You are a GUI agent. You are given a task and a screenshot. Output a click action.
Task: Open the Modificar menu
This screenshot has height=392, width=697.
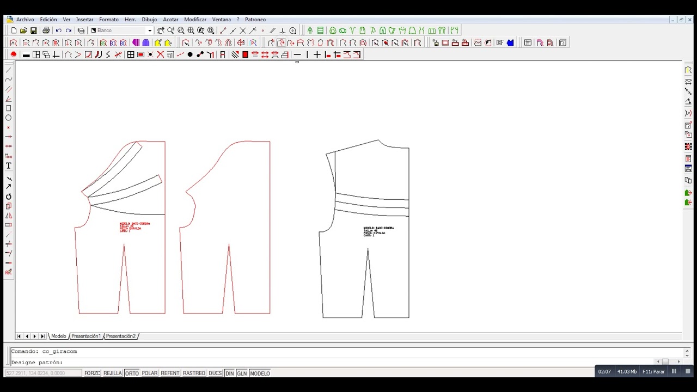tap(195, 20)
